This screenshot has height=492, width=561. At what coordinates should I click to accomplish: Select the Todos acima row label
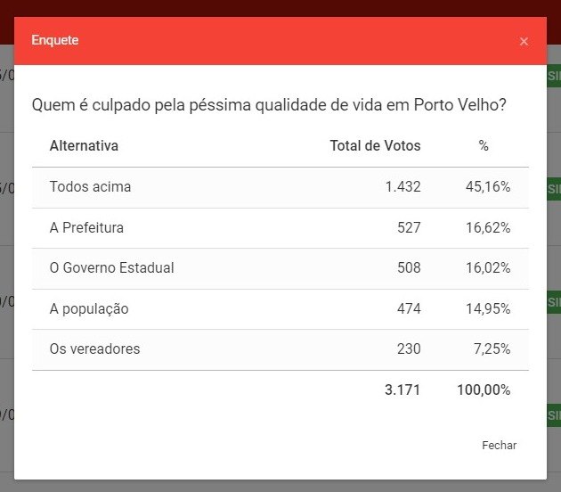point(90,187)
